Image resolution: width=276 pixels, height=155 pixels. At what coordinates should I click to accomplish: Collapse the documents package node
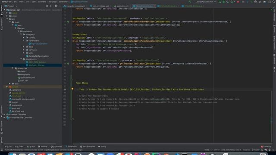(x=21, y=59)
